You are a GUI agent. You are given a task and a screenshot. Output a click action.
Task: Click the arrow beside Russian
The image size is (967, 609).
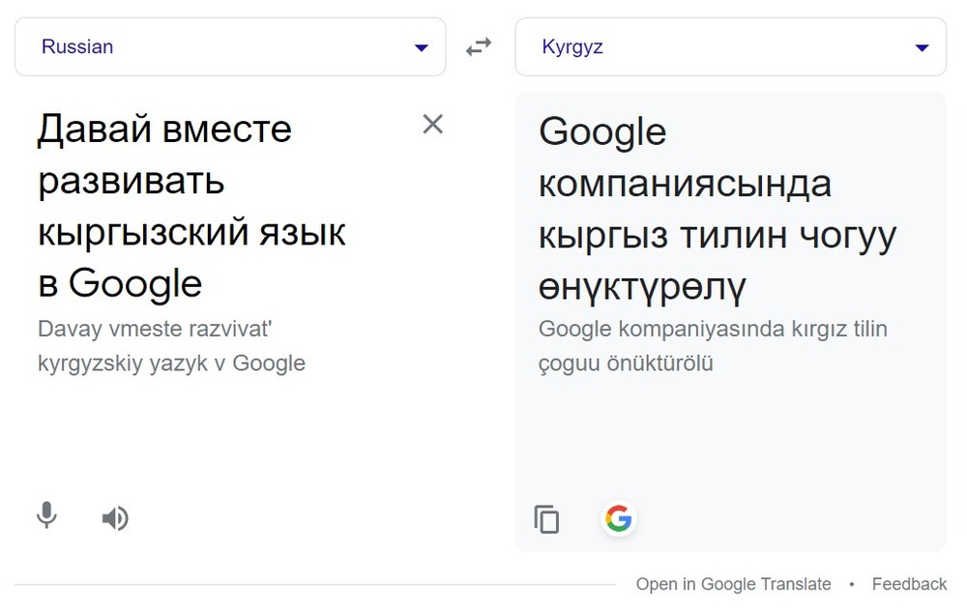coord(421,47)
